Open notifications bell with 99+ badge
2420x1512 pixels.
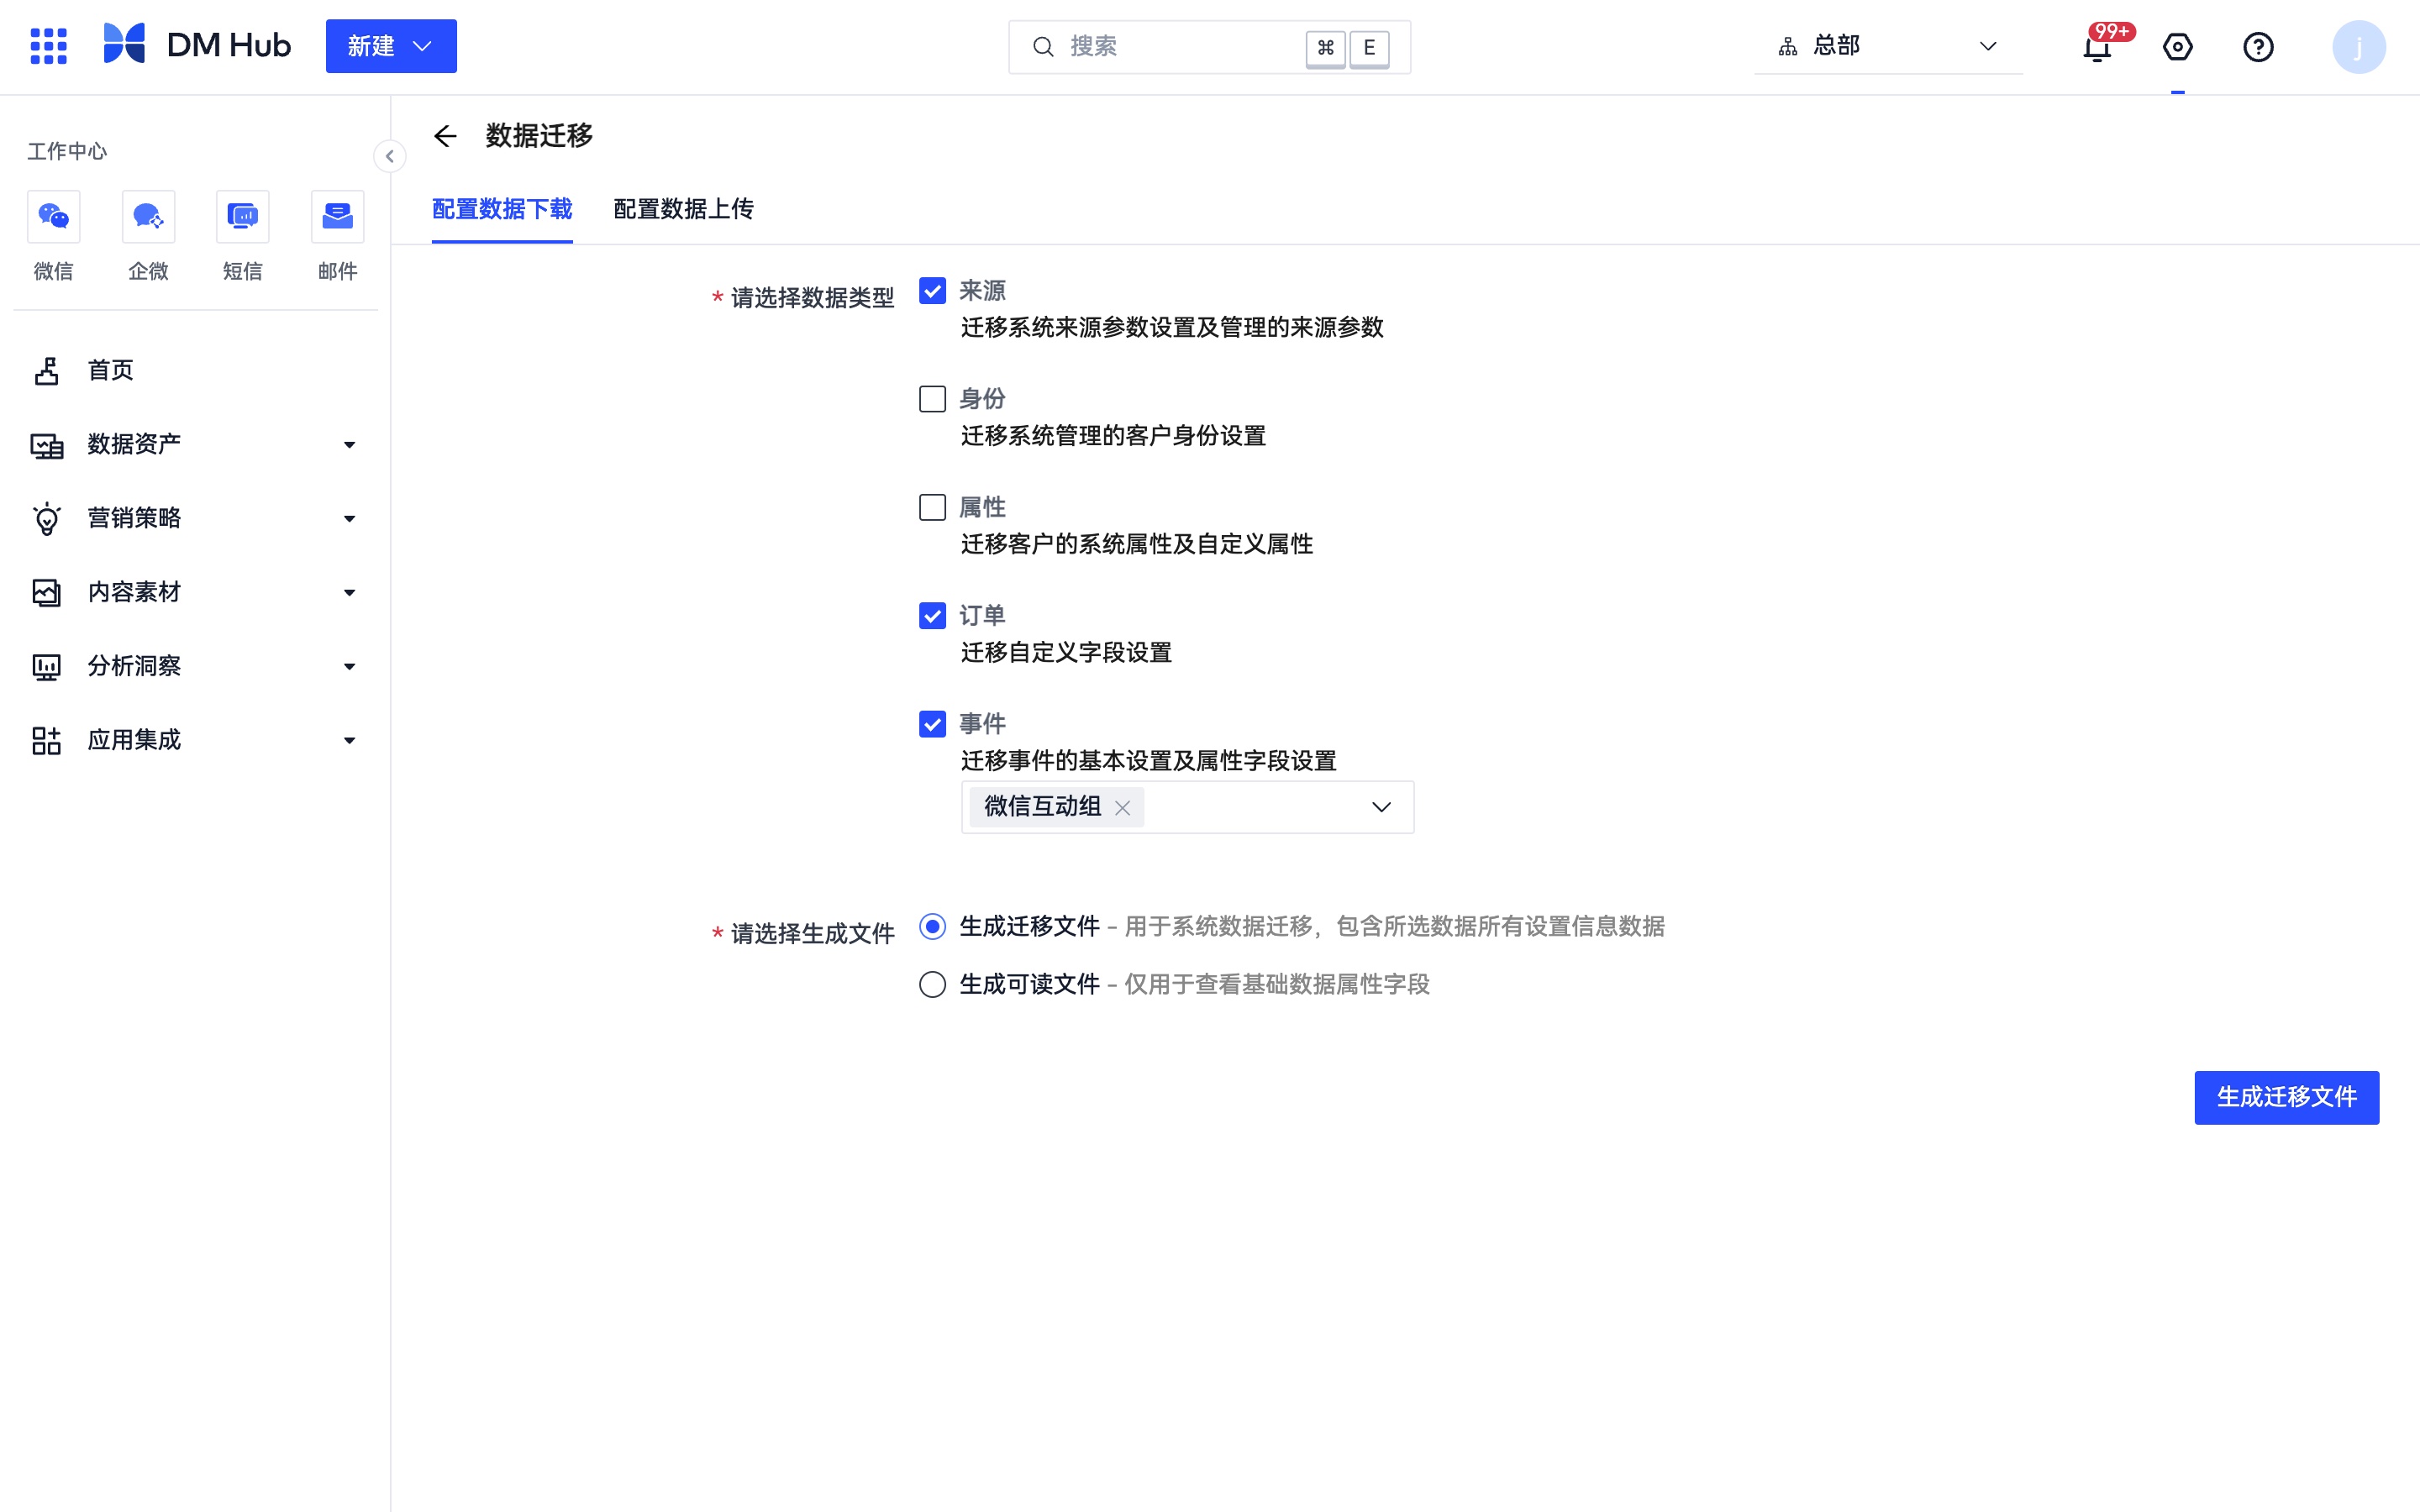(2098, 47)
